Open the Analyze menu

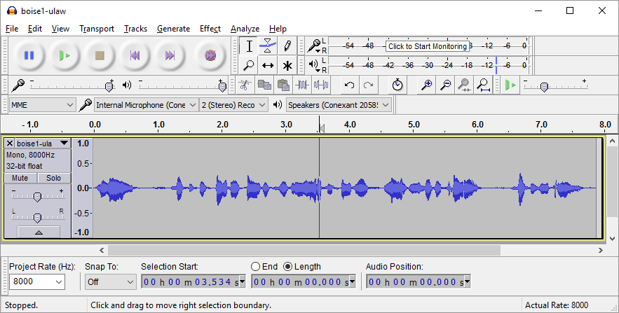(x=245, y=29)
